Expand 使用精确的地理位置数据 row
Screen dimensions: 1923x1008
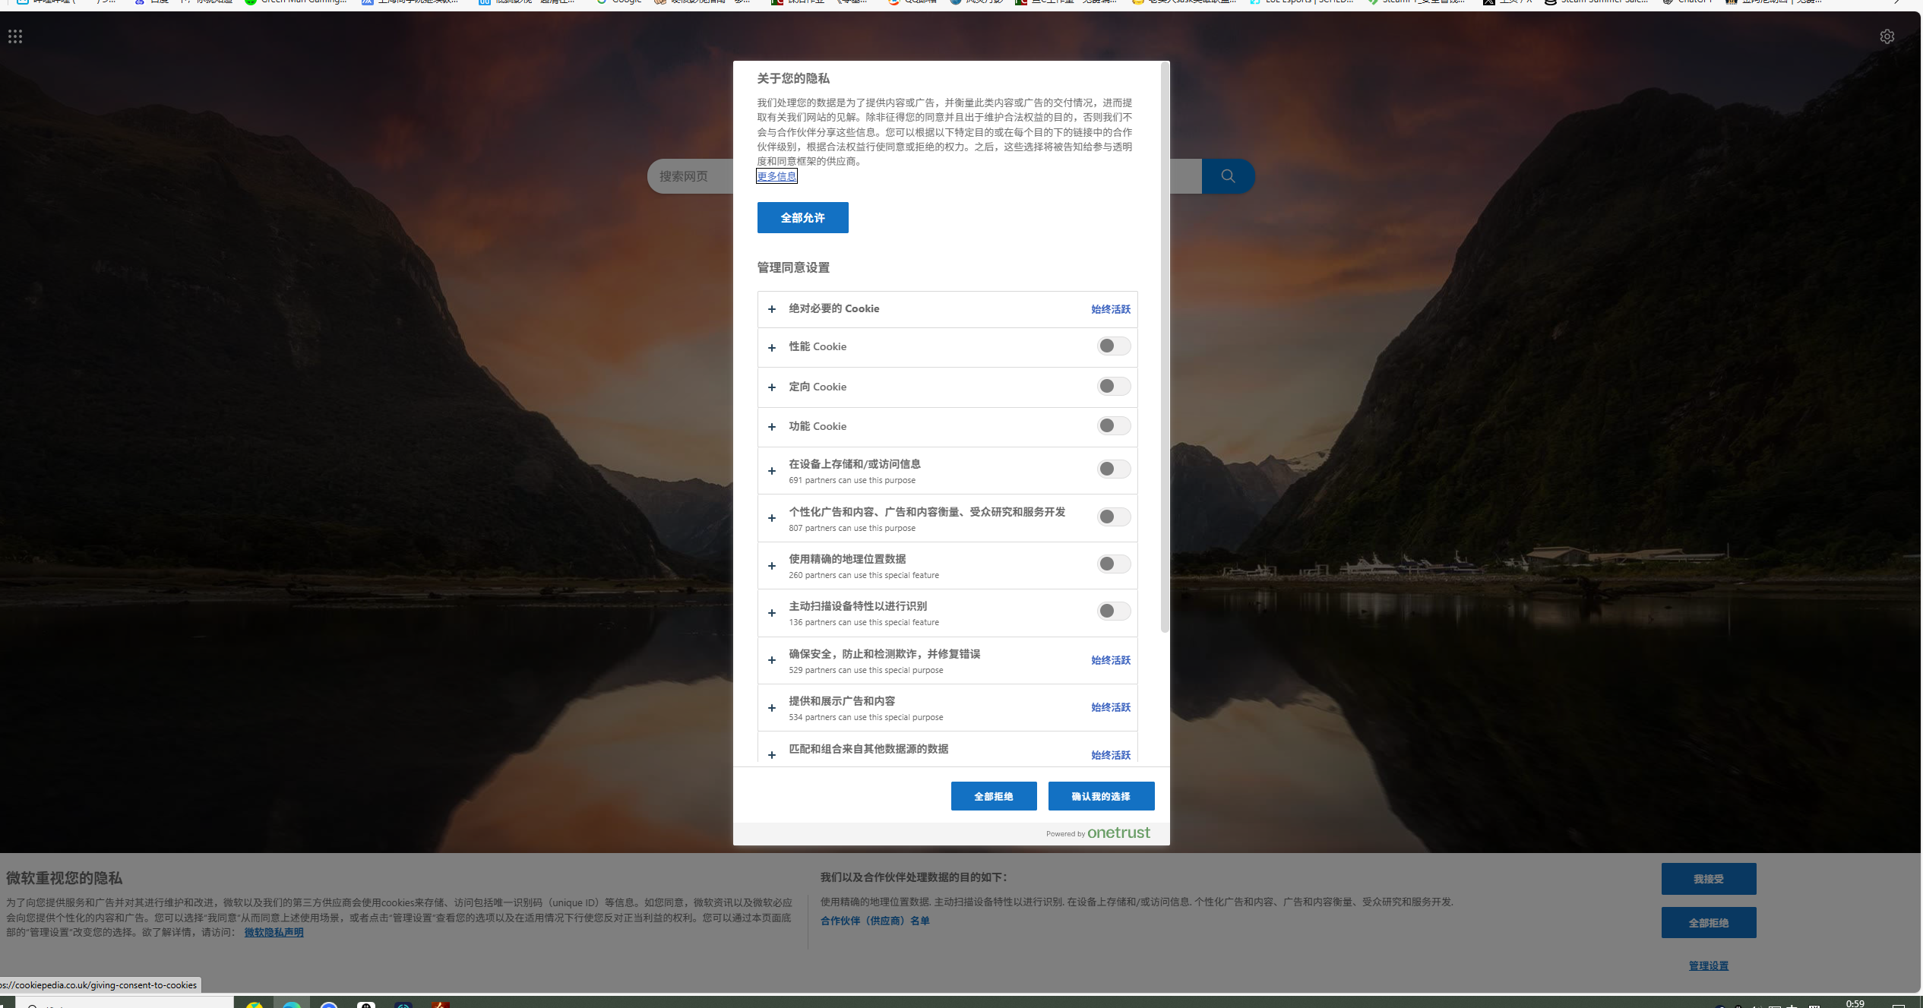(772, 566)
